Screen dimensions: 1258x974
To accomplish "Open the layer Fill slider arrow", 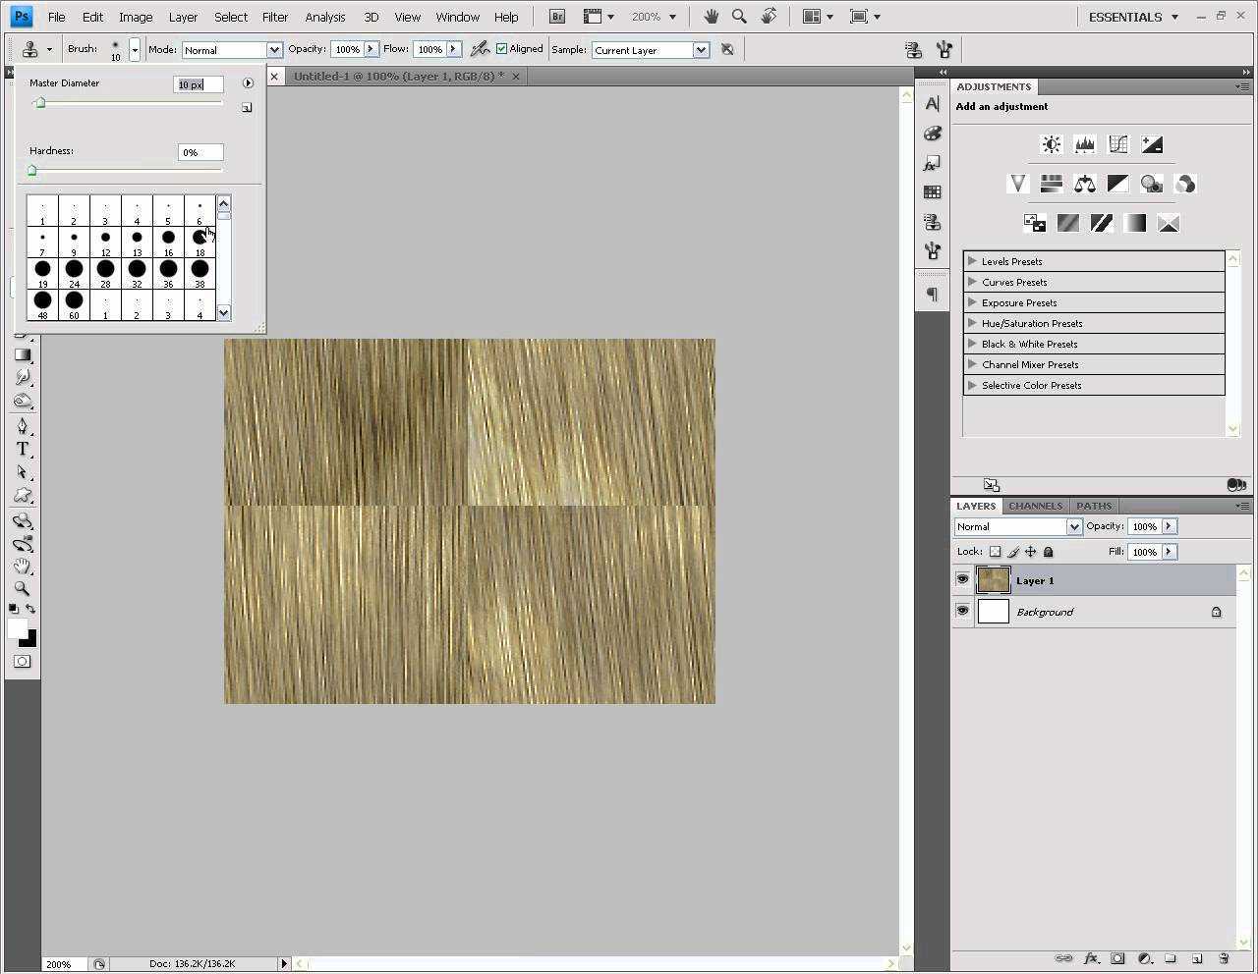I will (x=1169, y=552).
